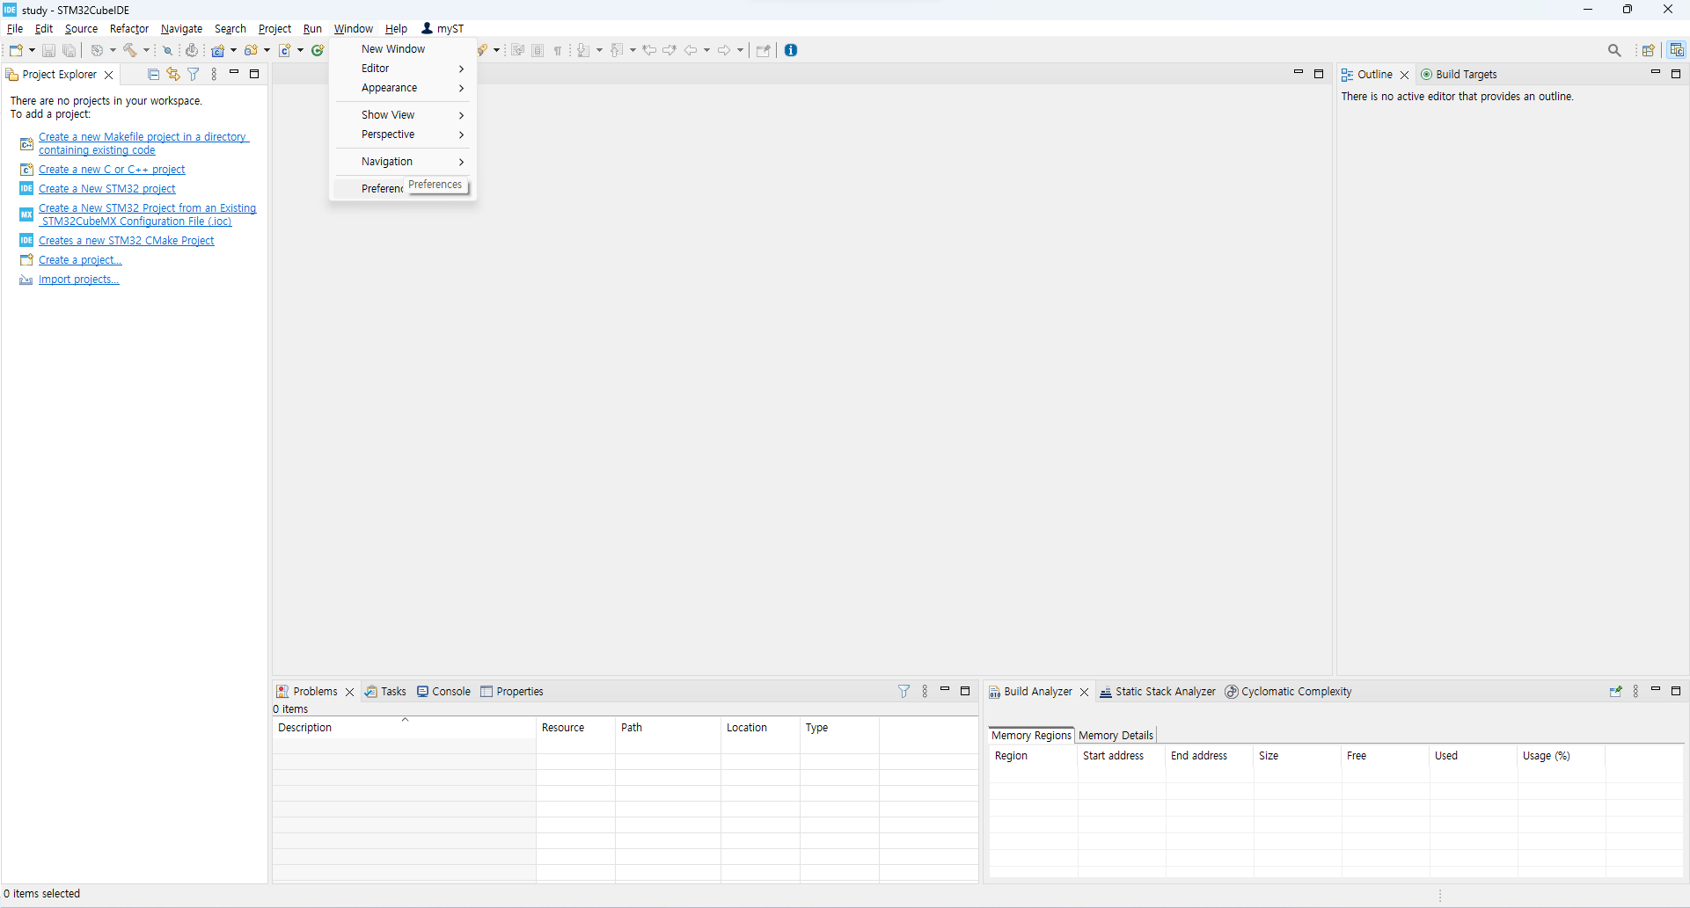Expand the Perspective submenu
1690x908 pixels.
pos(402,134)
